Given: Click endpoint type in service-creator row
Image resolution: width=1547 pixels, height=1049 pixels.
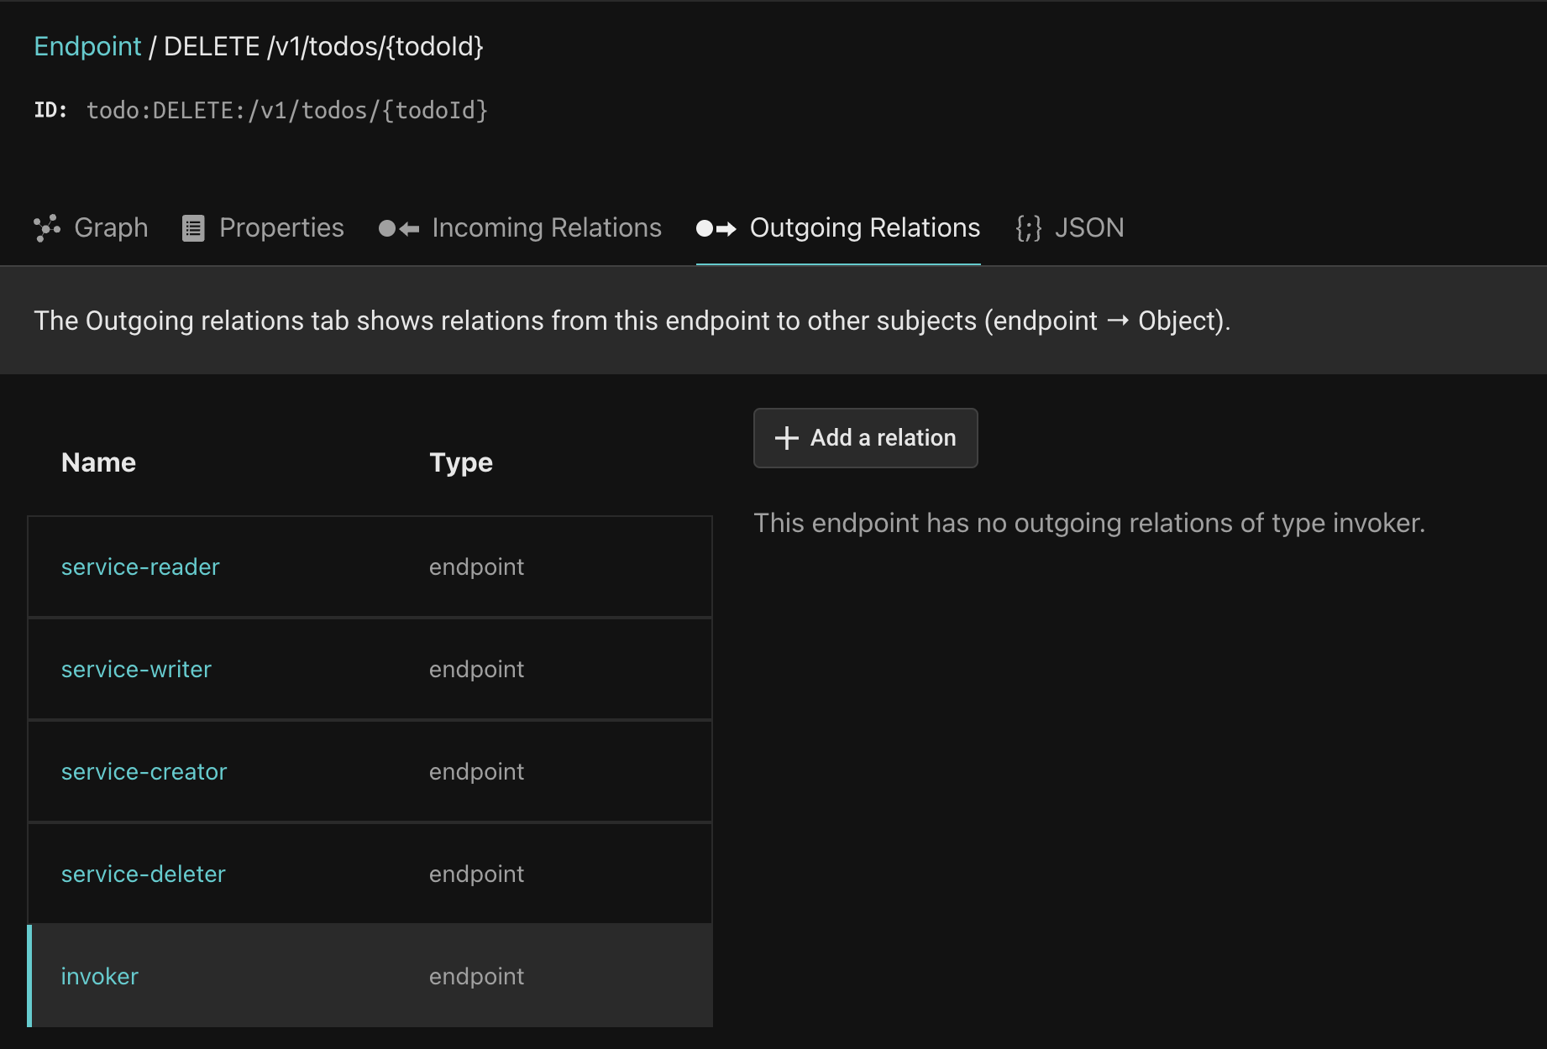Looking at the screenshot, I should tap(476, 772).
